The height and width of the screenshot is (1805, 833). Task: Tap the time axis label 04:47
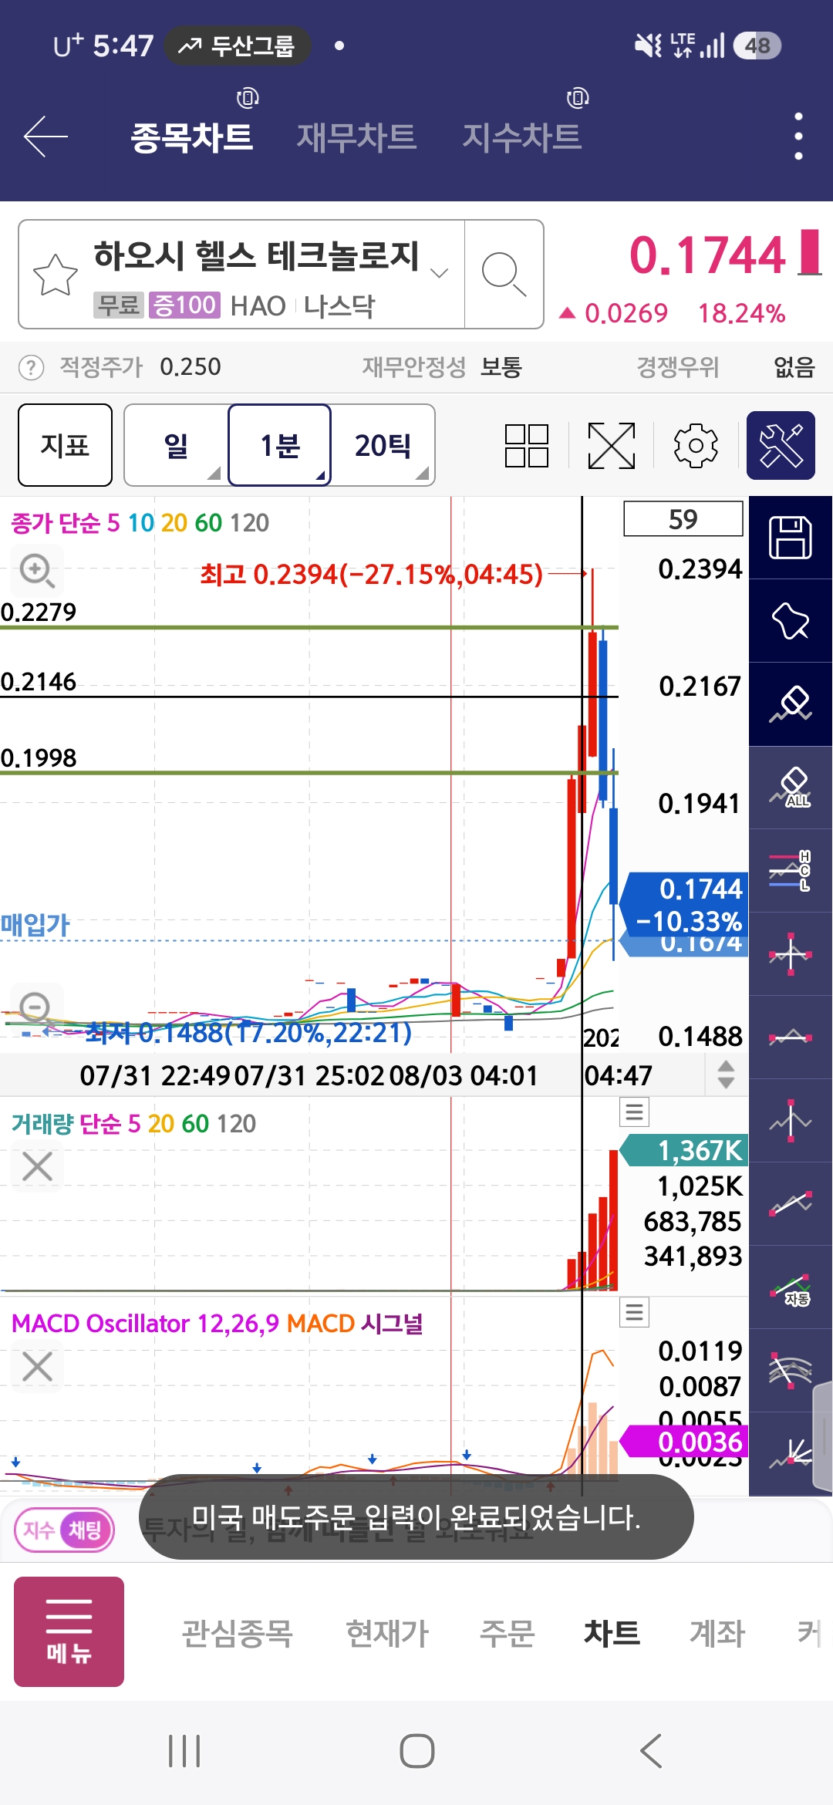618,1075
